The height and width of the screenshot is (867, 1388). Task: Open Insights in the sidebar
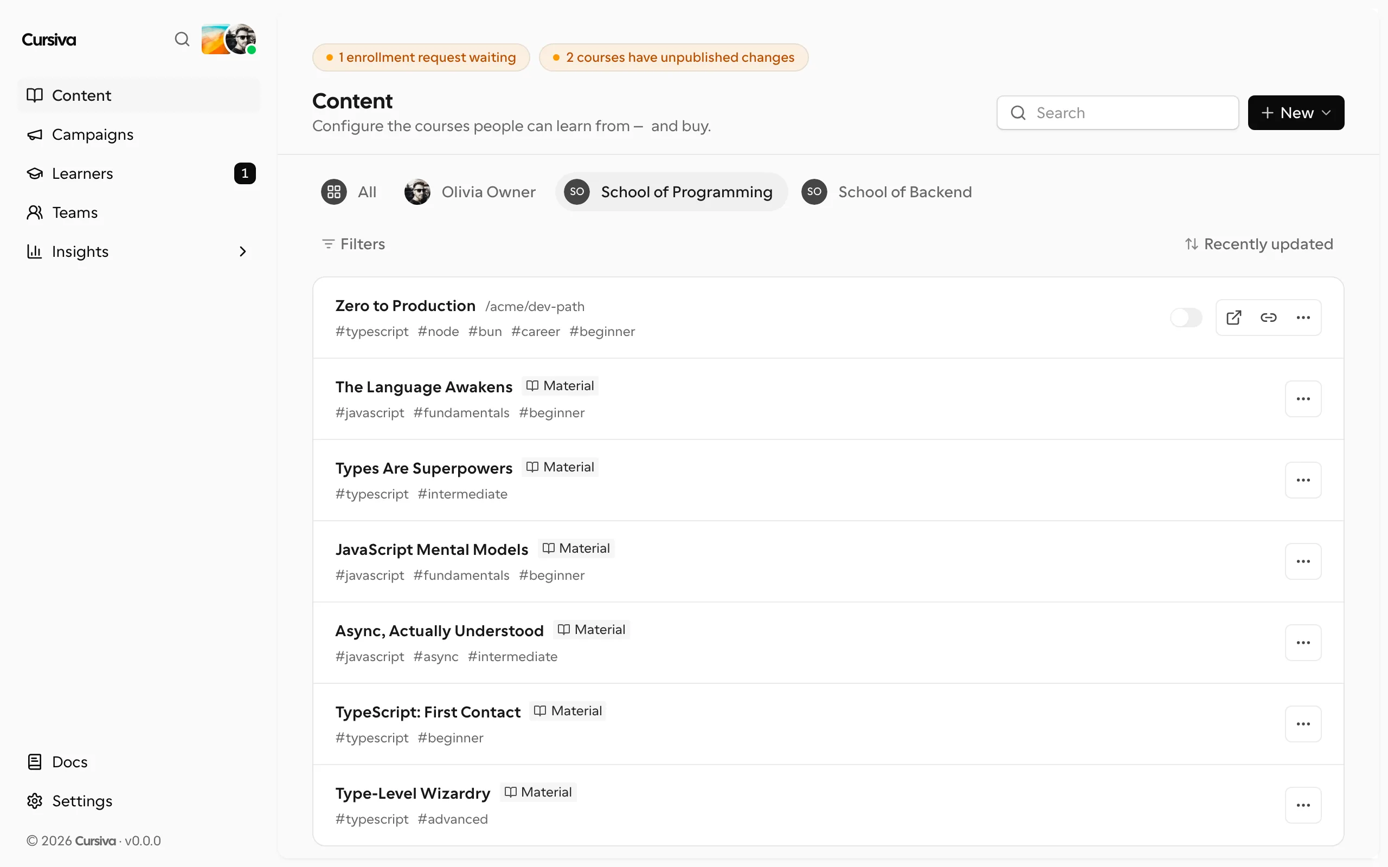[x=139, y=251]
